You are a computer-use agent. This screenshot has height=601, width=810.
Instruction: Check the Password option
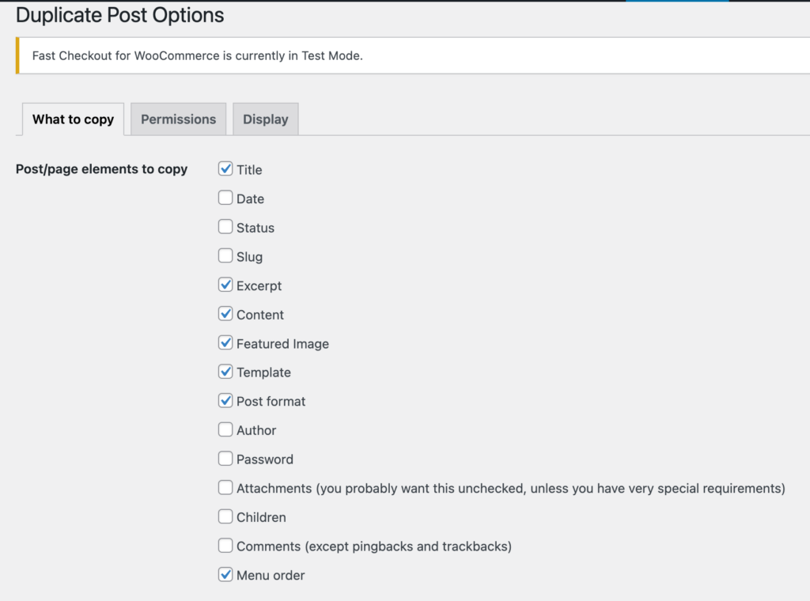(x=225, y=458)
